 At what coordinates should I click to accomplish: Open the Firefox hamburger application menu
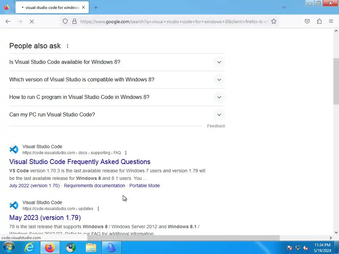point(331,21)
